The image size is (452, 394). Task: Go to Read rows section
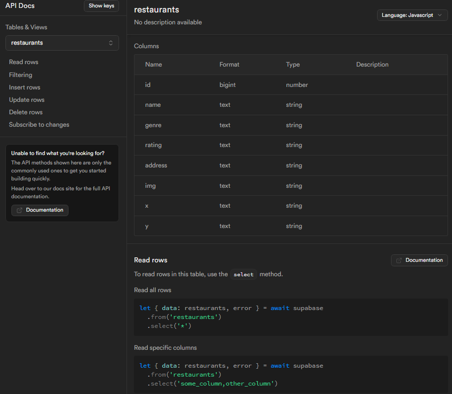(x=23, y=62)
